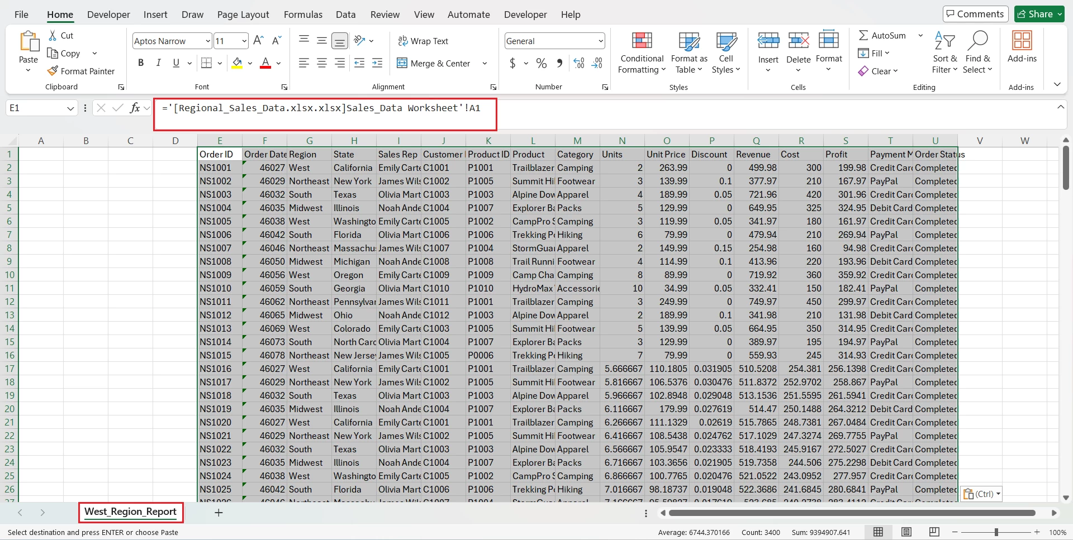Switch to the Insert tab
Image resolution: width=1073 pixels, height=540 pixels.
155,15
